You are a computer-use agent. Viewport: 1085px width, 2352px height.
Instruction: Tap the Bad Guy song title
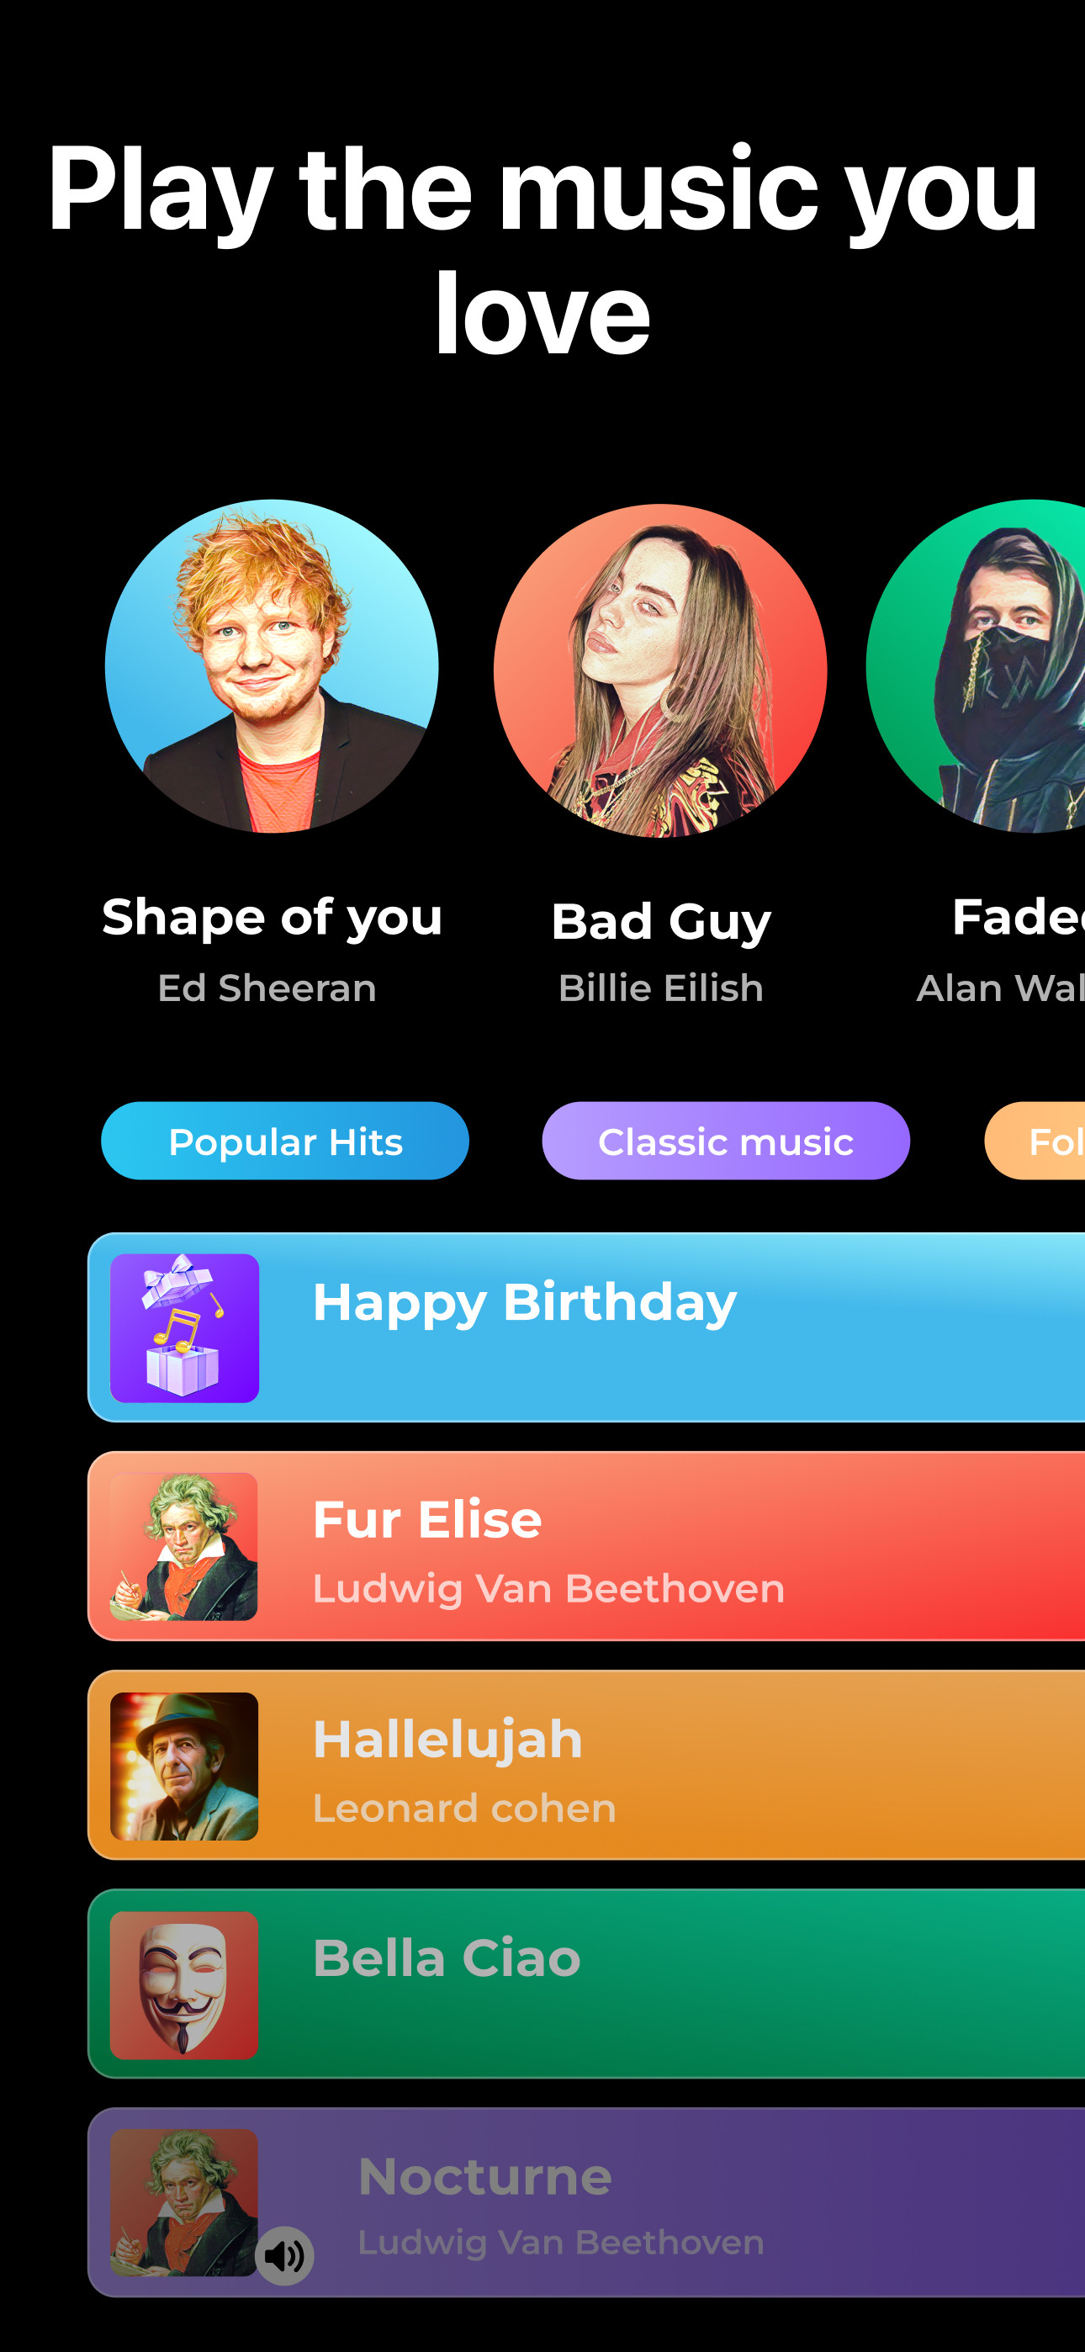click(661, 921)
